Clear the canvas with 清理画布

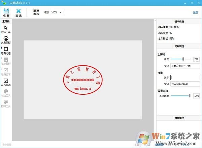coord(36,12)
